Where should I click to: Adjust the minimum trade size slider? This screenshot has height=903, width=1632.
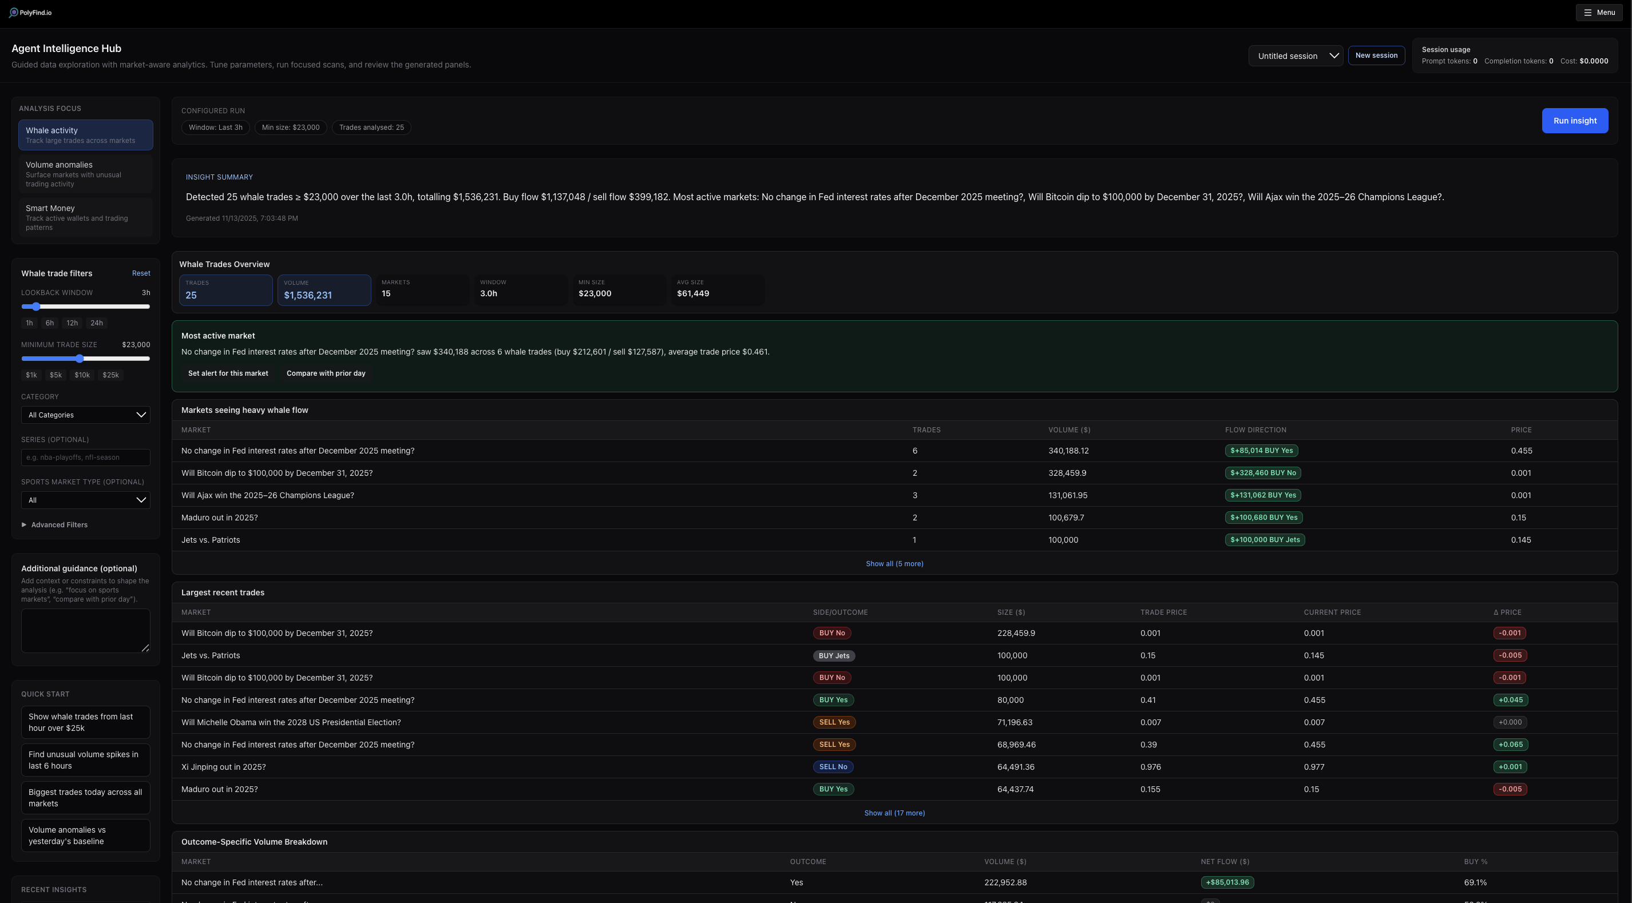[x=80, y=359]
